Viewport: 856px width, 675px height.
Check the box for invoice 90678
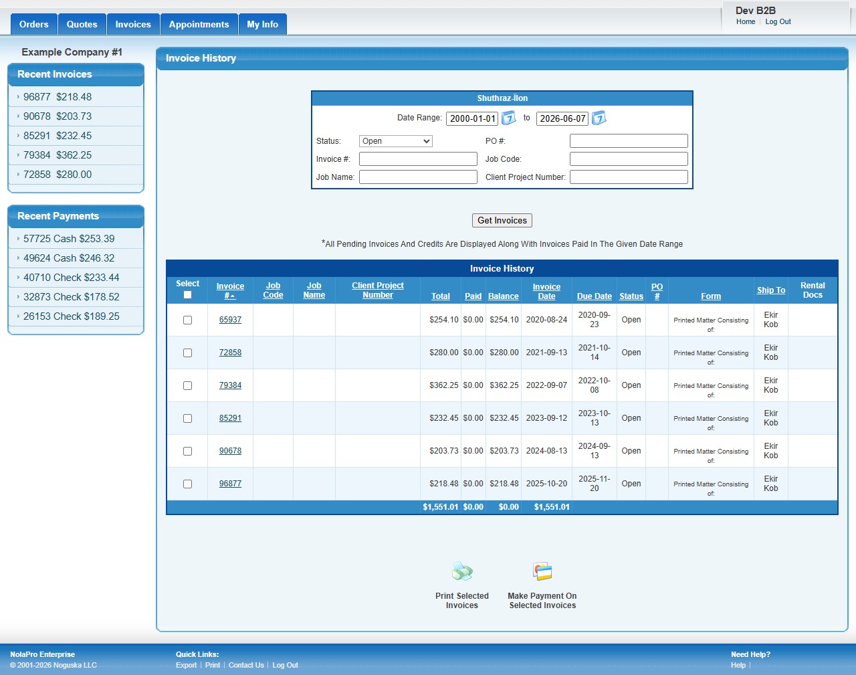tap(187, 452)
